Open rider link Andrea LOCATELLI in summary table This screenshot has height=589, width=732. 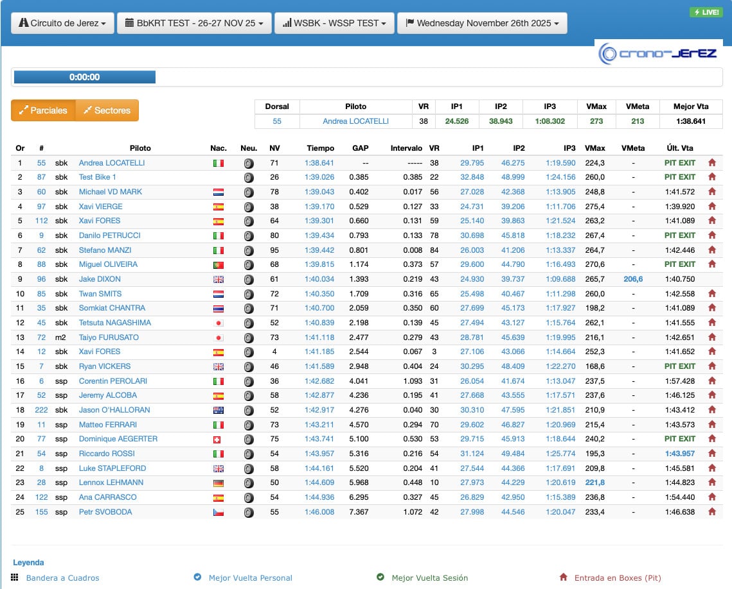point(355,121)
